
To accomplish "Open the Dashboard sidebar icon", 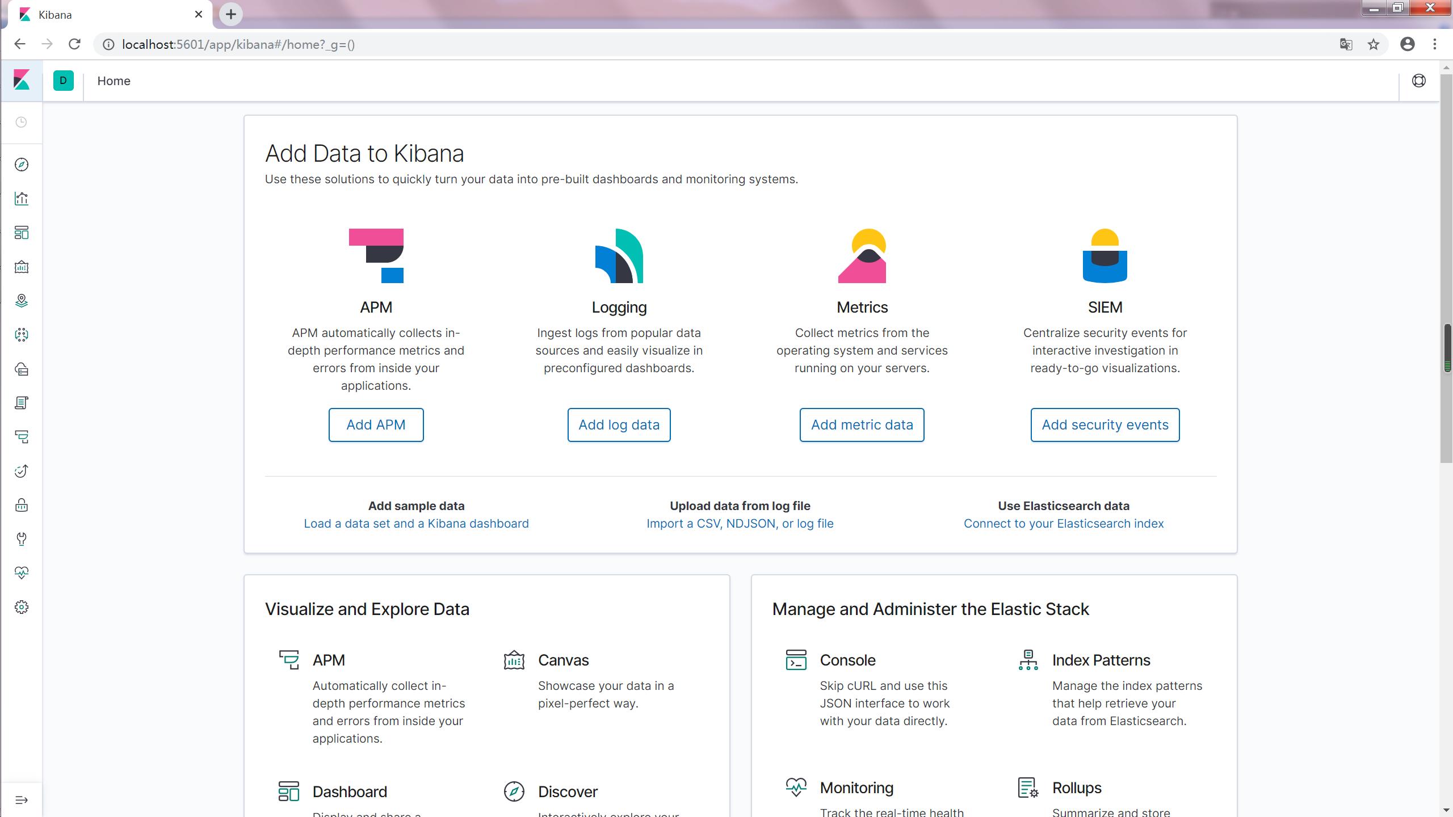I will pyautogui.click(x=22, y=233).
